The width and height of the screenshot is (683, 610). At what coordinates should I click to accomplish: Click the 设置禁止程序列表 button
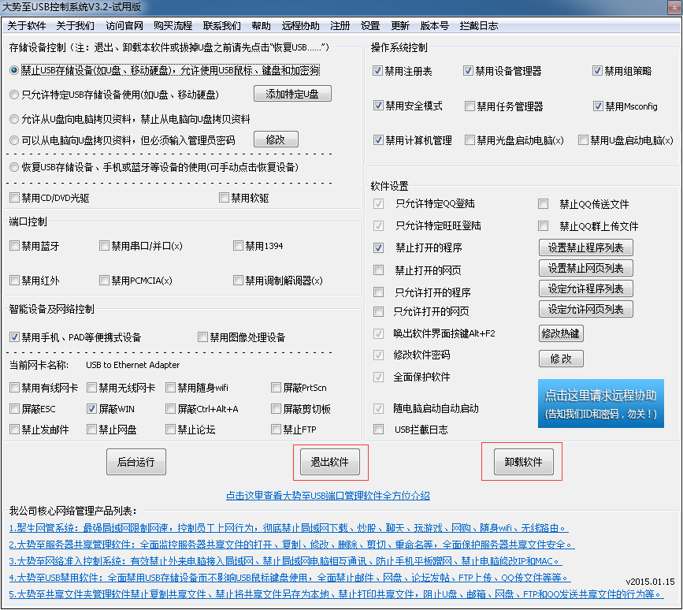[585, 247]
